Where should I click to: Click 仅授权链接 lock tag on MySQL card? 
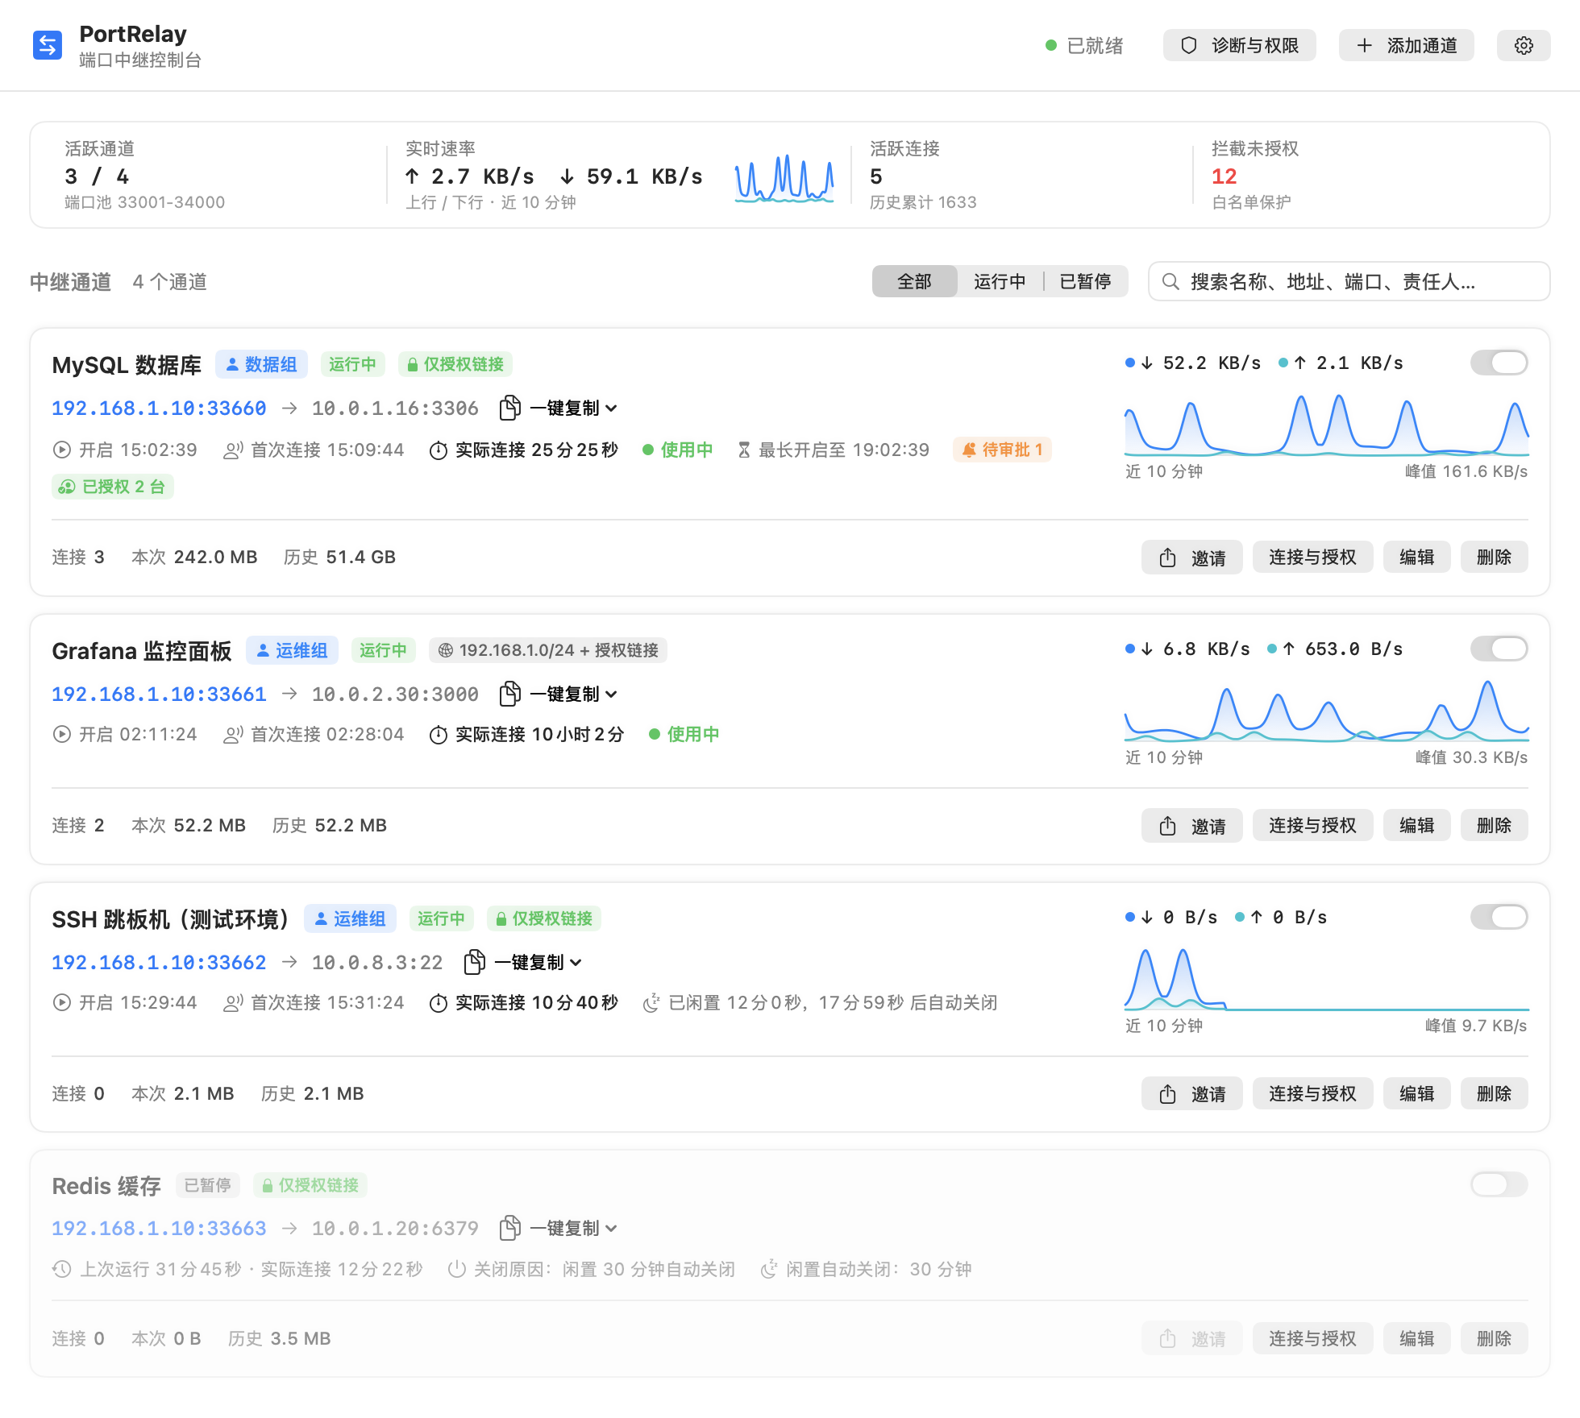[455, 364]
